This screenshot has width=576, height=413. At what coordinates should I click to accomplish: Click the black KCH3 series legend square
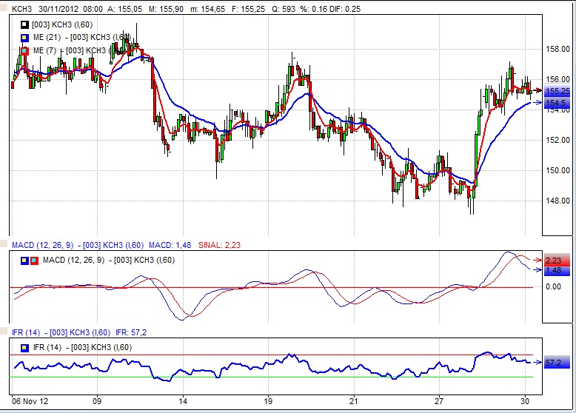[x=24, y=24]
